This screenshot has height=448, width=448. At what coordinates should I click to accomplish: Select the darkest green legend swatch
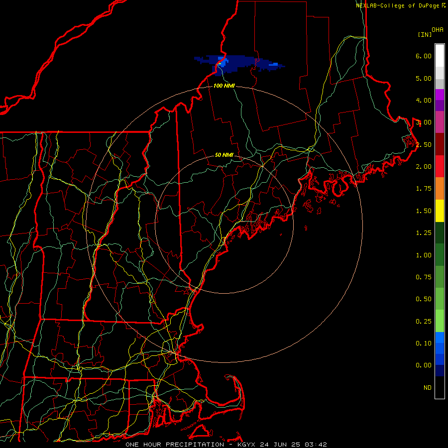pyautogui.click(x=440, y=232)
